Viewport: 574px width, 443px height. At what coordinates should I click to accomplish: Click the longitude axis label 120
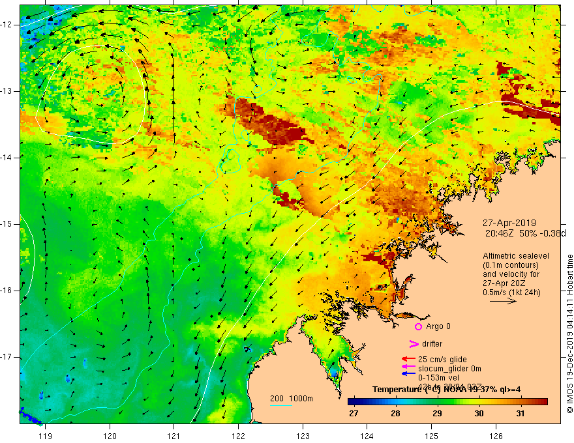tap(110, 436)
